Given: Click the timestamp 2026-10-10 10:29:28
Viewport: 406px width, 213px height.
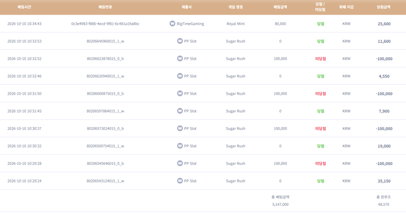Looking at the screenshot, I should tap(24, 164).
